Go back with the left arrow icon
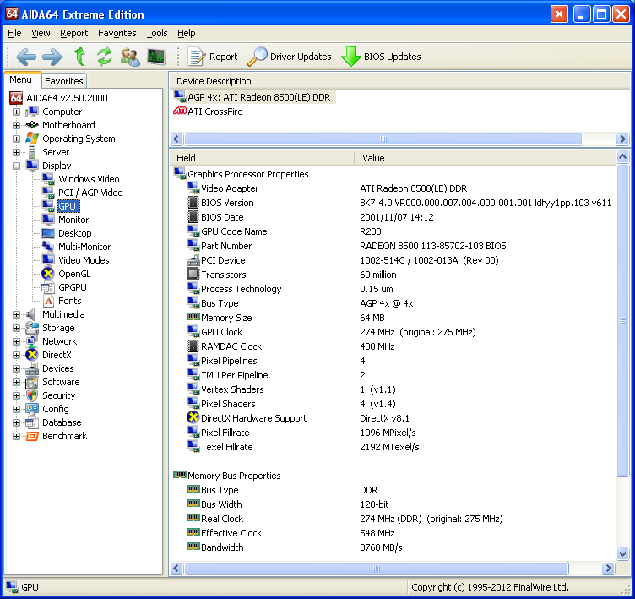This screenshot has height=599, width=635. 26,57
